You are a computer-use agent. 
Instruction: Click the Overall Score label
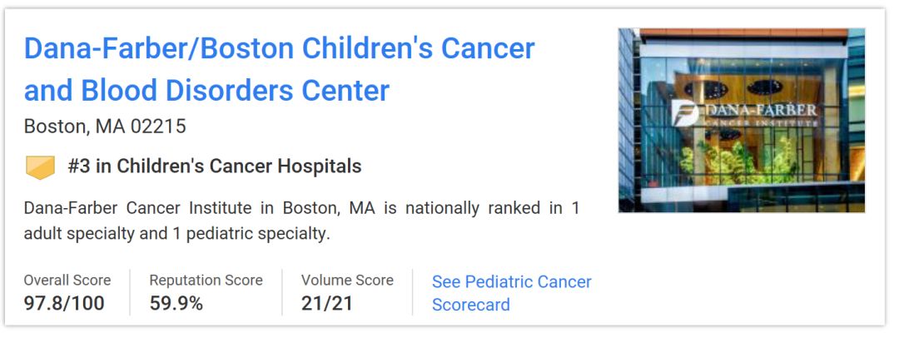[x=67, y=281]
